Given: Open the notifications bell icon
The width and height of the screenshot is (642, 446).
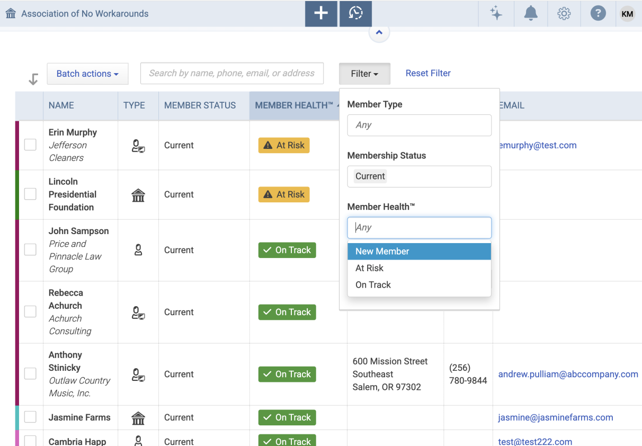Looking at the screenshot, I should (530, 14).
